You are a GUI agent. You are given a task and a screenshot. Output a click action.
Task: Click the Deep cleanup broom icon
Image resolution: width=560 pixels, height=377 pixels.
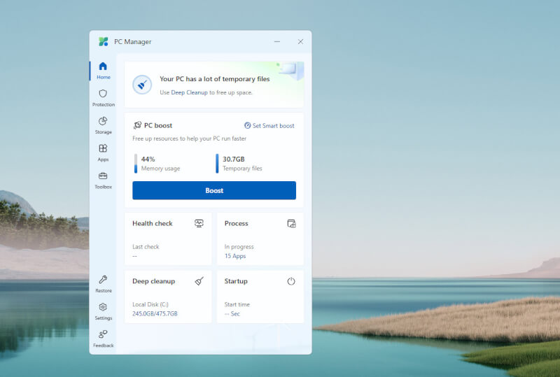[199, 281]
